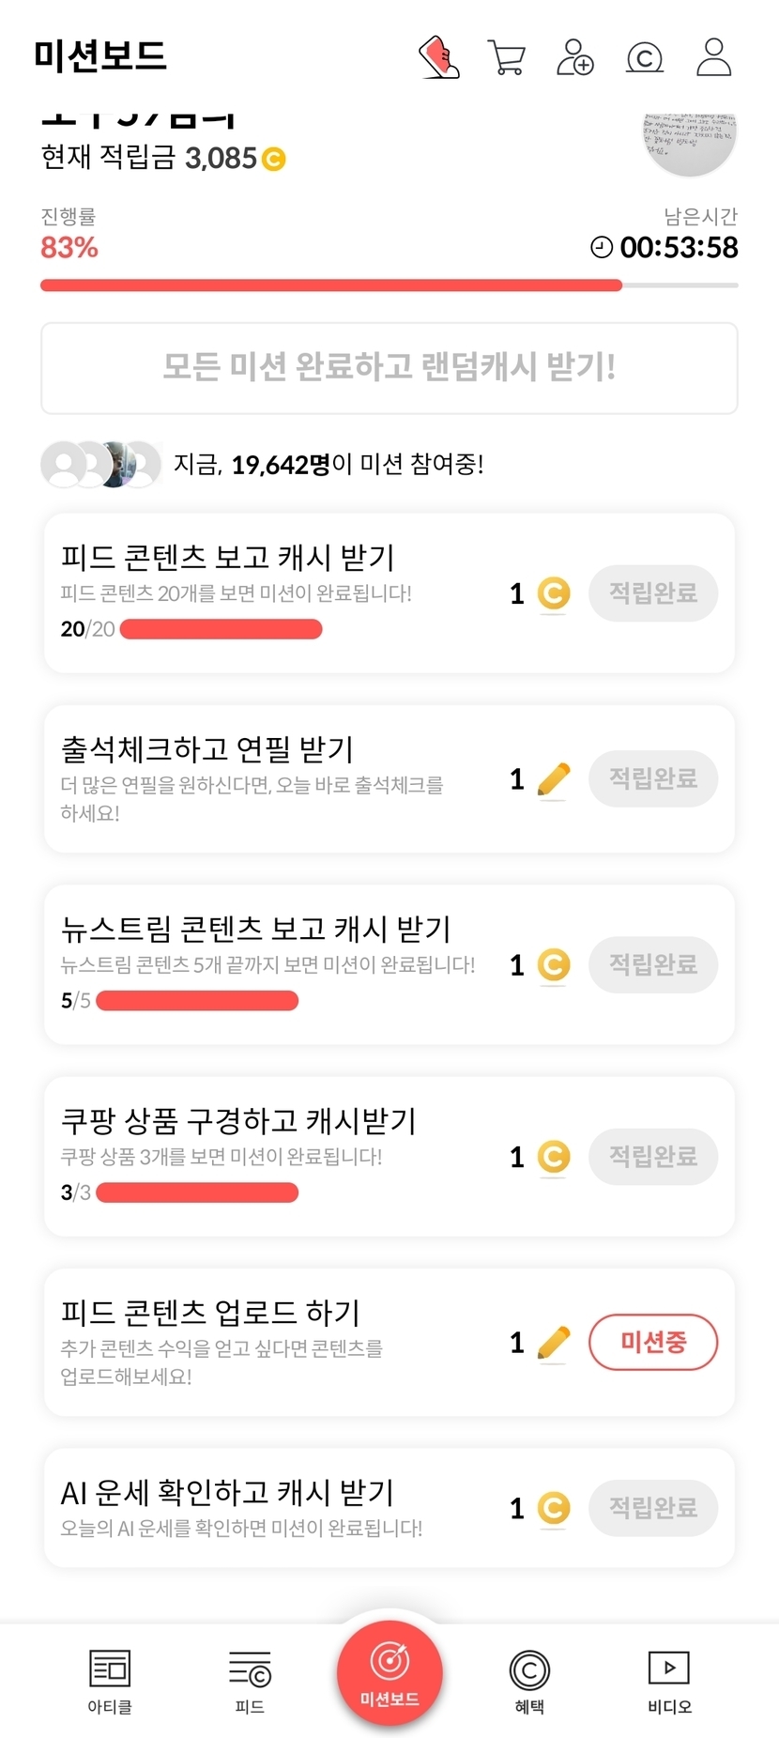Tap the gold coin beside 현재 적립금

273,160
